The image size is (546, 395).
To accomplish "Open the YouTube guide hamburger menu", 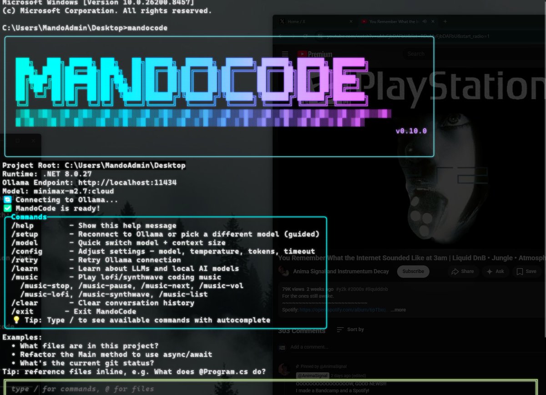I will coord(285,54).
